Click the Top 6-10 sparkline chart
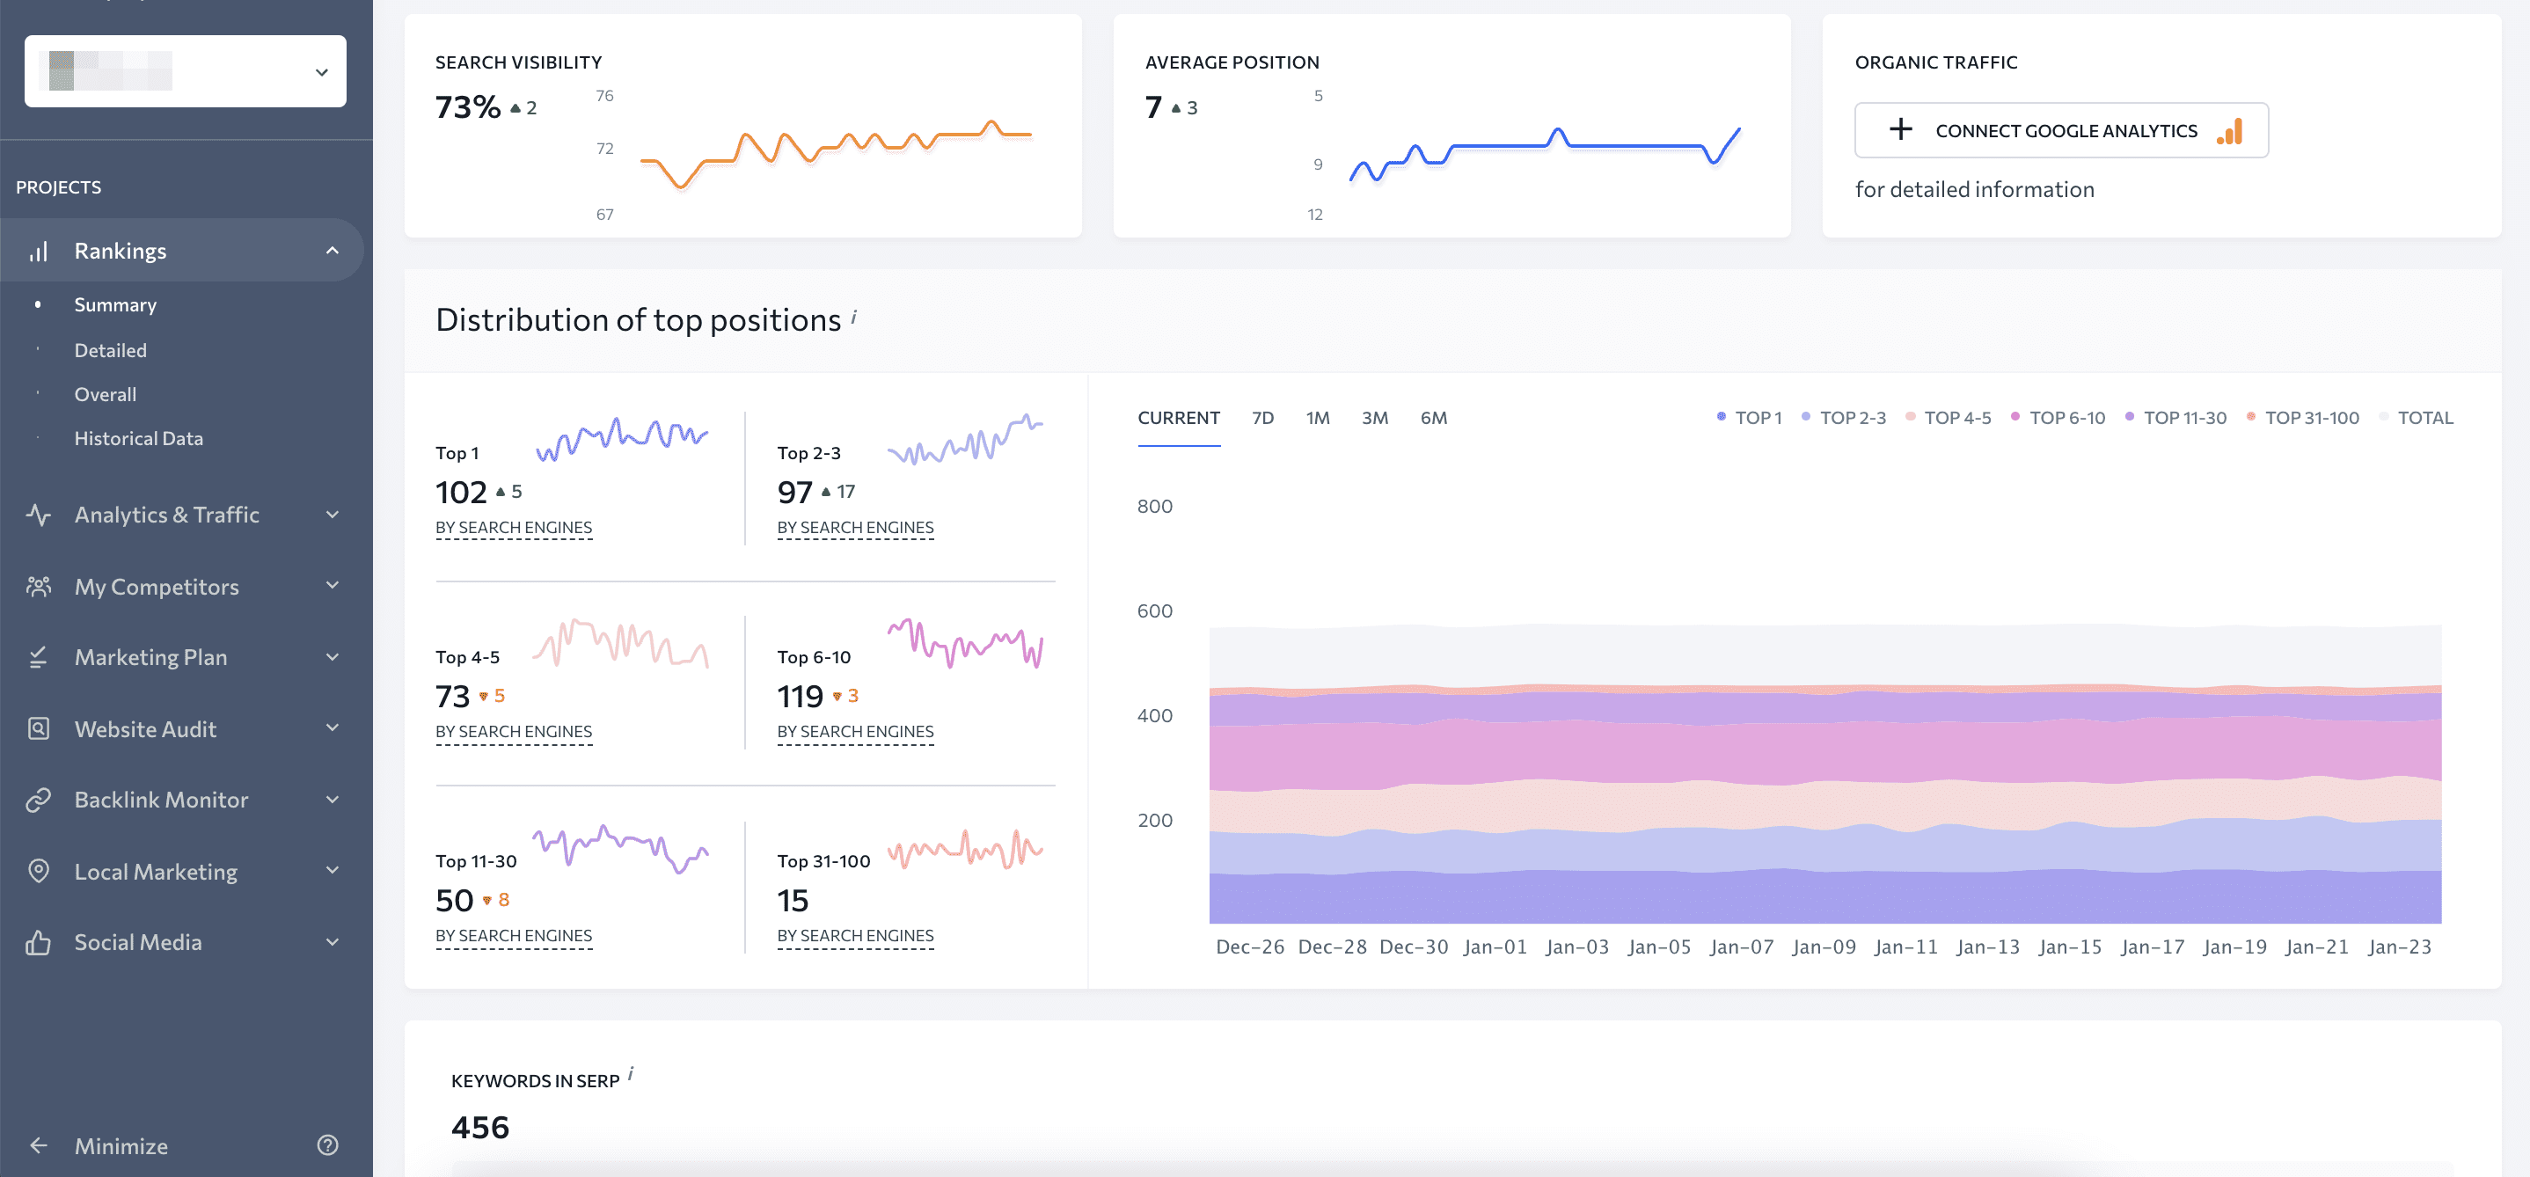2530x1177 pixels. point(965,642)
